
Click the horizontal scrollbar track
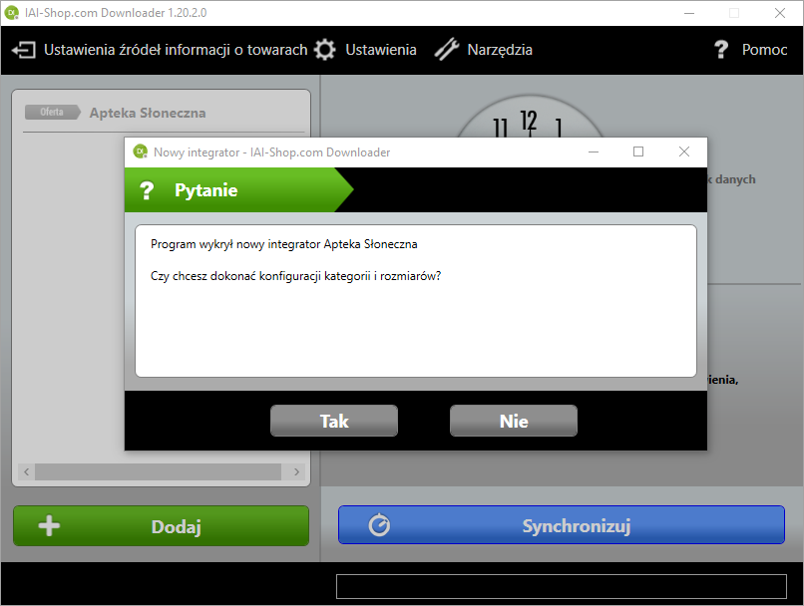(158, 471)
